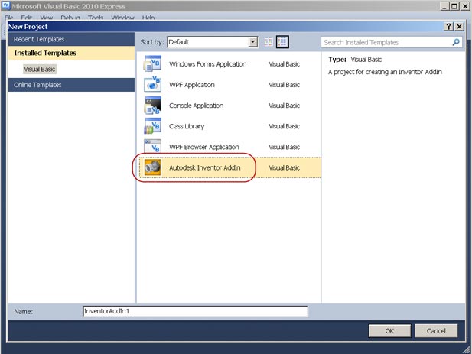Pick the Class Library template icon

click(153, 126)
